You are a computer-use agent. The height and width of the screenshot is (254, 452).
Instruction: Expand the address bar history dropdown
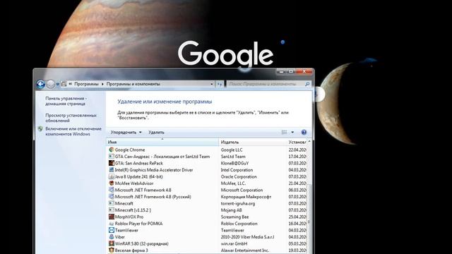pyautogui.click(x=212, y=84)
